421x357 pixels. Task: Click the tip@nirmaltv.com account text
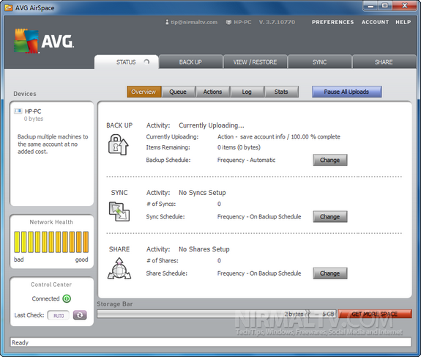[x=194, y=22]
